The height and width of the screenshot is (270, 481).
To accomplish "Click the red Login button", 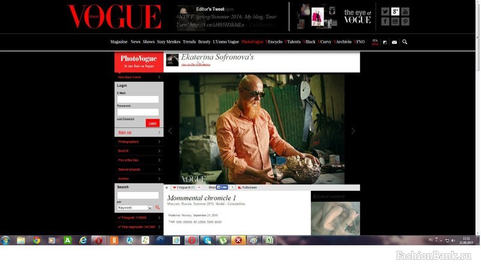I will click(153, 123).
